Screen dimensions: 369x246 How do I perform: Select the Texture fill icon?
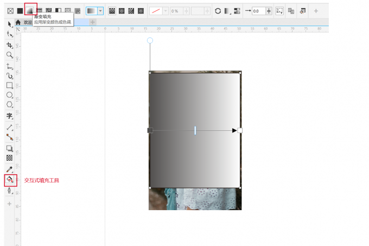pyautogui.click(x=68, y=10)
